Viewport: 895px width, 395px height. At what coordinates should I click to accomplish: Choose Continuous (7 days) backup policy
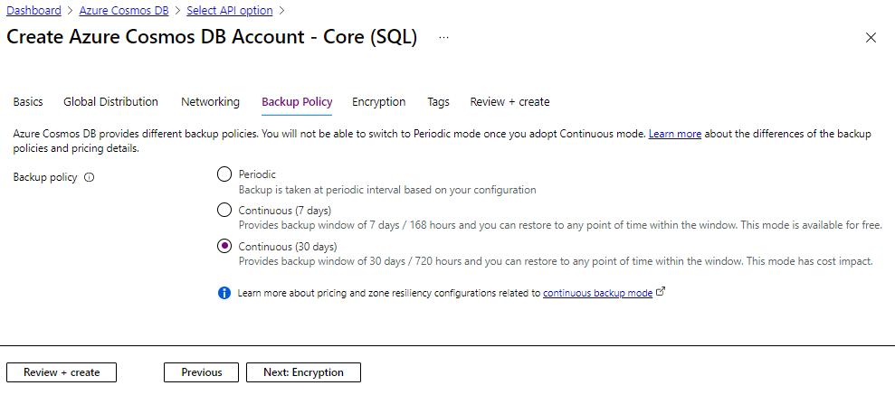[224, 210]
